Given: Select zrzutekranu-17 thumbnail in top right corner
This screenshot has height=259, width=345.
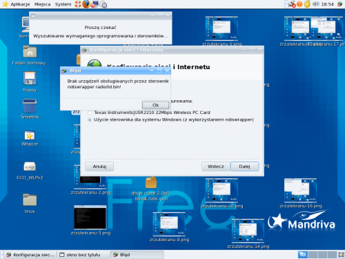Looking at the screenshot, I should 326,28.
